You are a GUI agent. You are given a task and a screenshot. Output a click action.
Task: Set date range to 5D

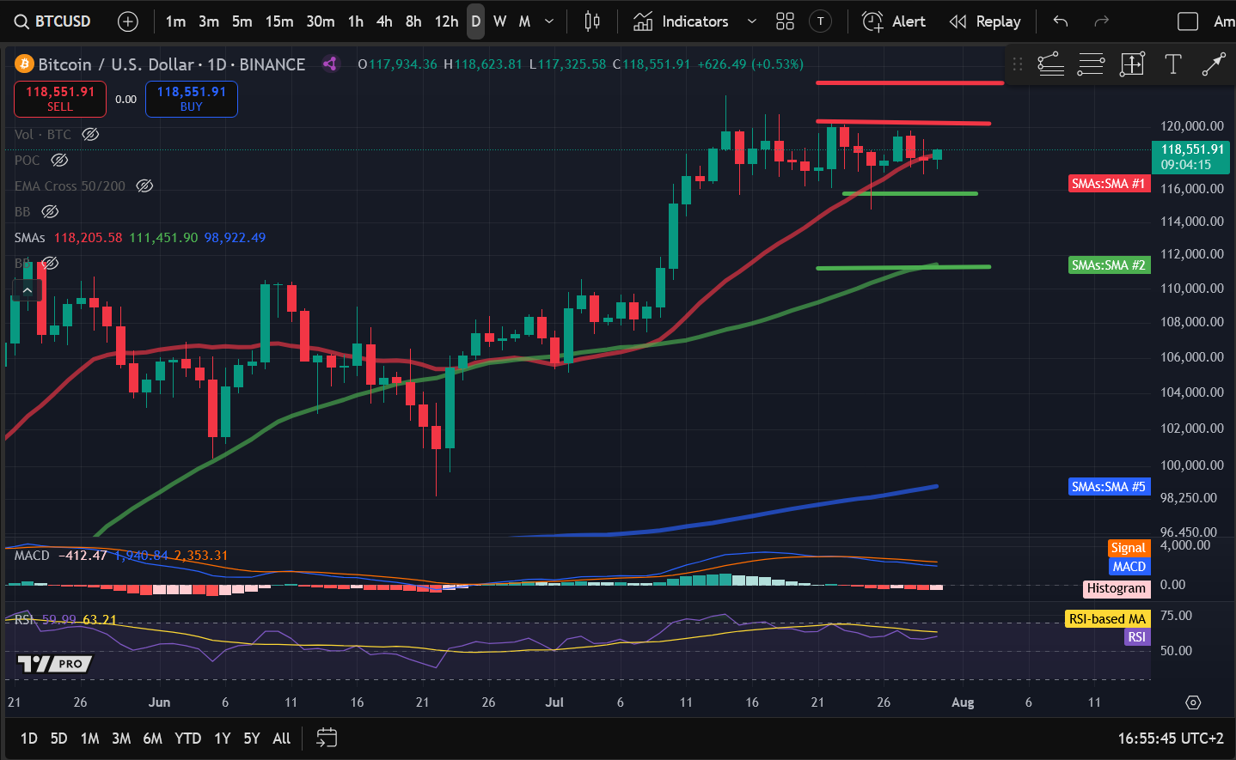[58, 739]
